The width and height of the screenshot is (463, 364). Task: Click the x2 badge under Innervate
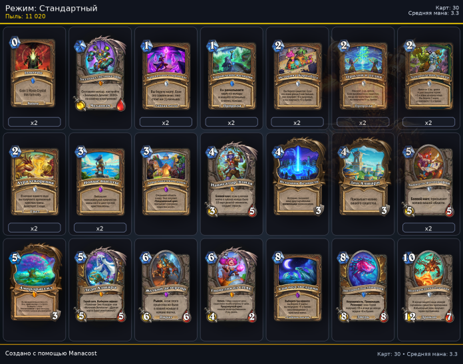[34, 122]
